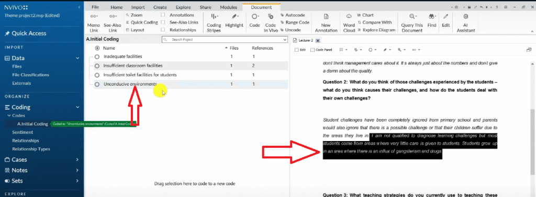The height and width of the screenshot is (197, 536).
Task: Select the Unconducive environments code circle
Action: click(97, 84)
